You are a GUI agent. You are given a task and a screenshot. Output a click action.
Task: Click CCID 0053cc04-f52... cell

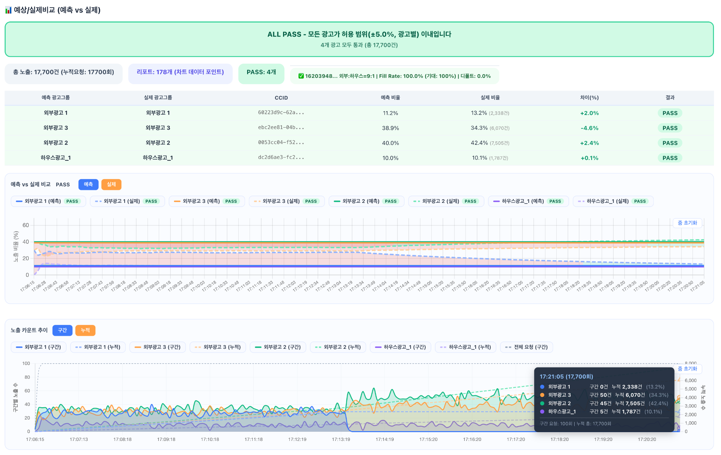point(281,142)
